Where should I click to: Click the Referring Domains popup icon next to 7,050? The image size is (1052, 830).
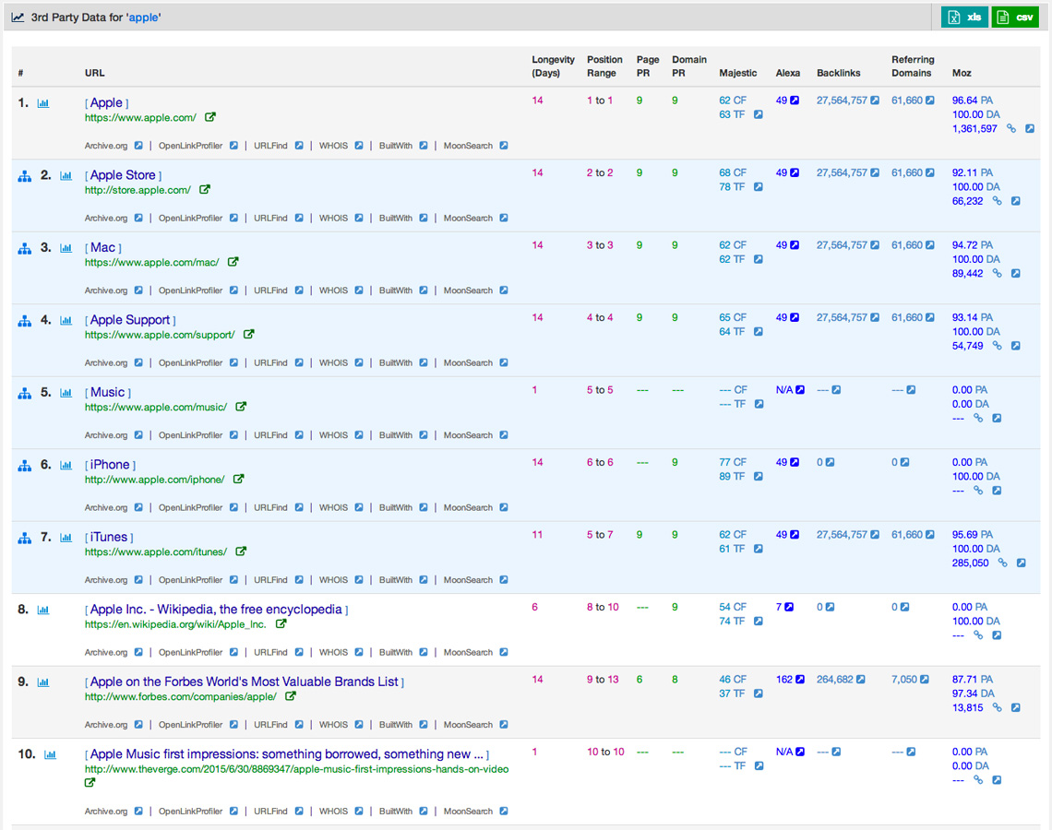click(x=925, y=680)
